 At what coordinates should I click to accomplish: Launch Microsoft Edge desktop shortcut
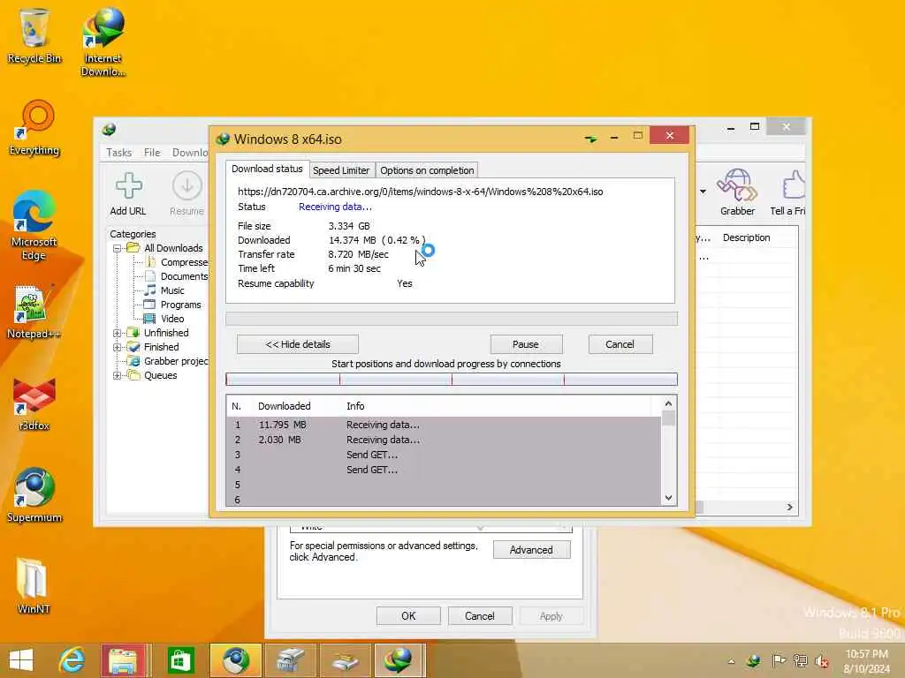(34, 225)
